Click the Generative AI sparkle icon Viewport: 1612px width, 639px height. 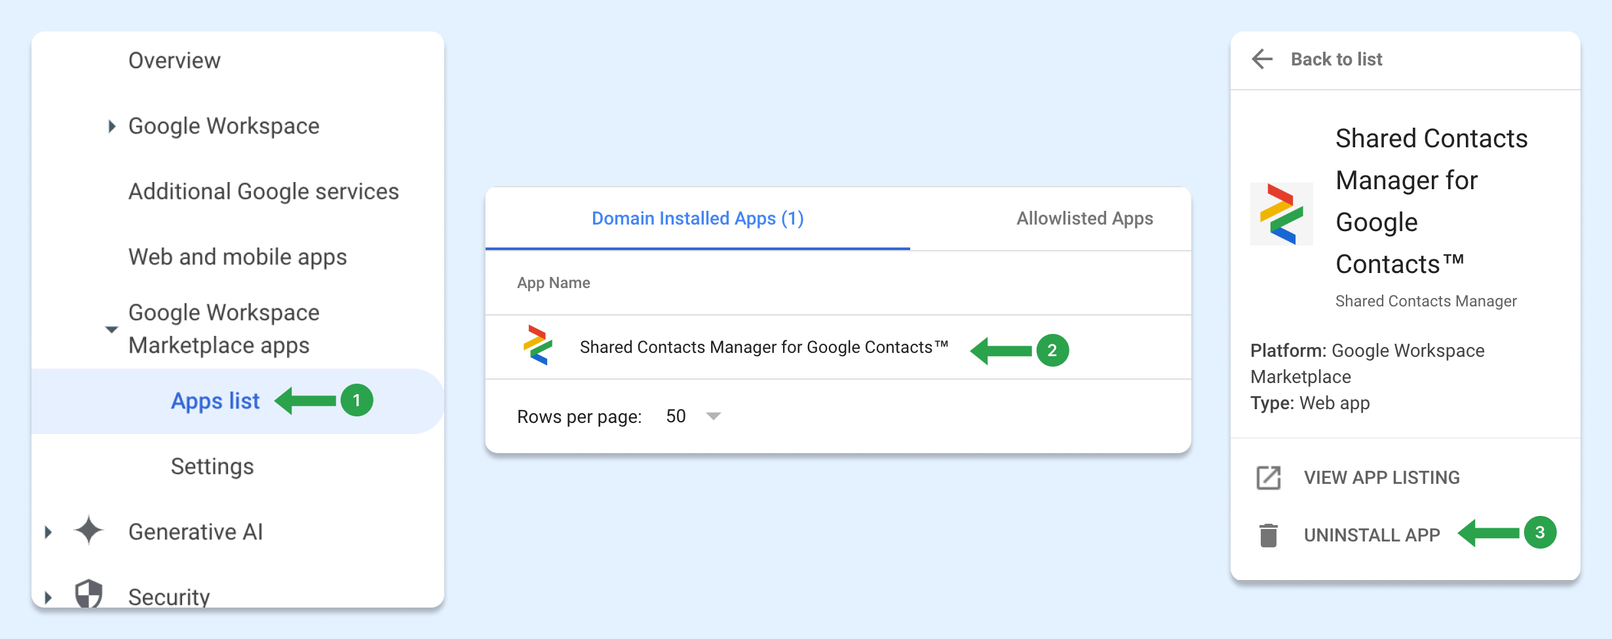point(89,531)
